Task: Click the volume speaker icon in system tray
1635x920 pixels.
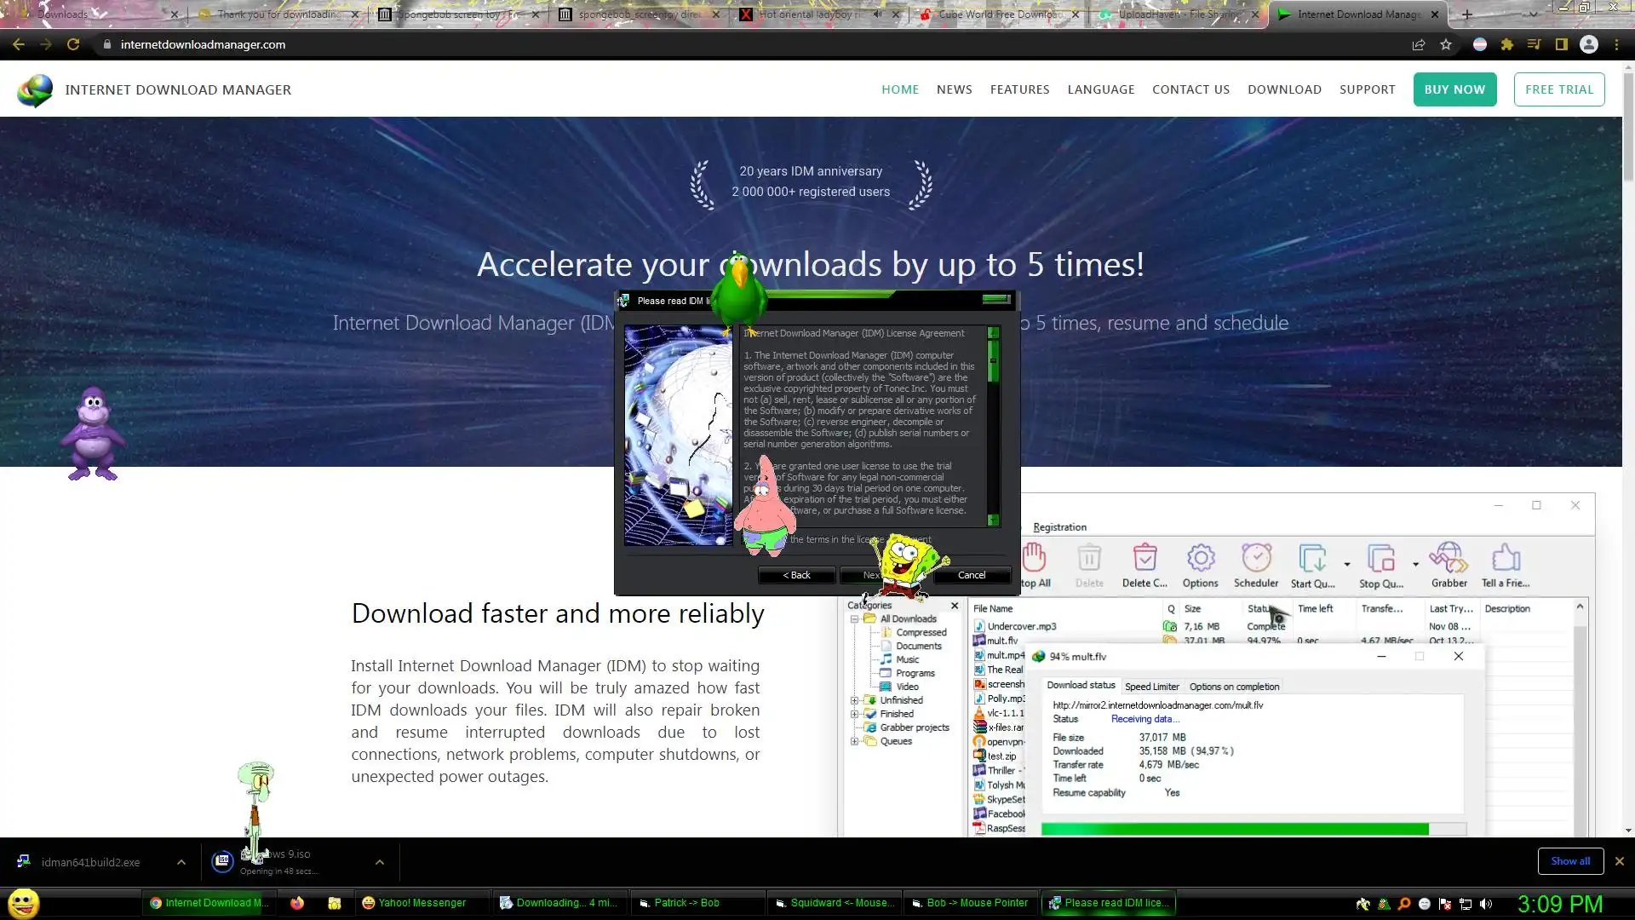Action: 1486,904
